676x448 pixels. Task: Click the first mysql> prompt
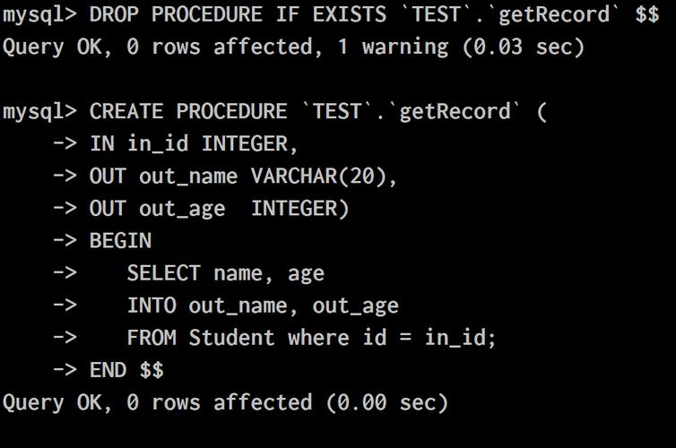39,15
